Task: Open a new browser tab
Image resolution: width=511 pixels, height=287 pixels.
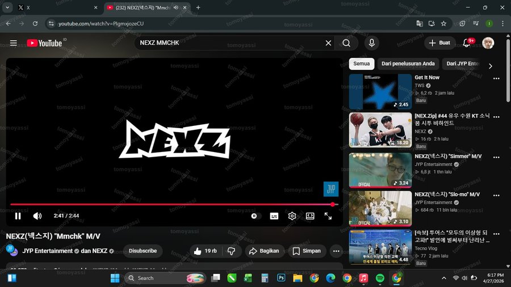Action: tap(198, 7)
